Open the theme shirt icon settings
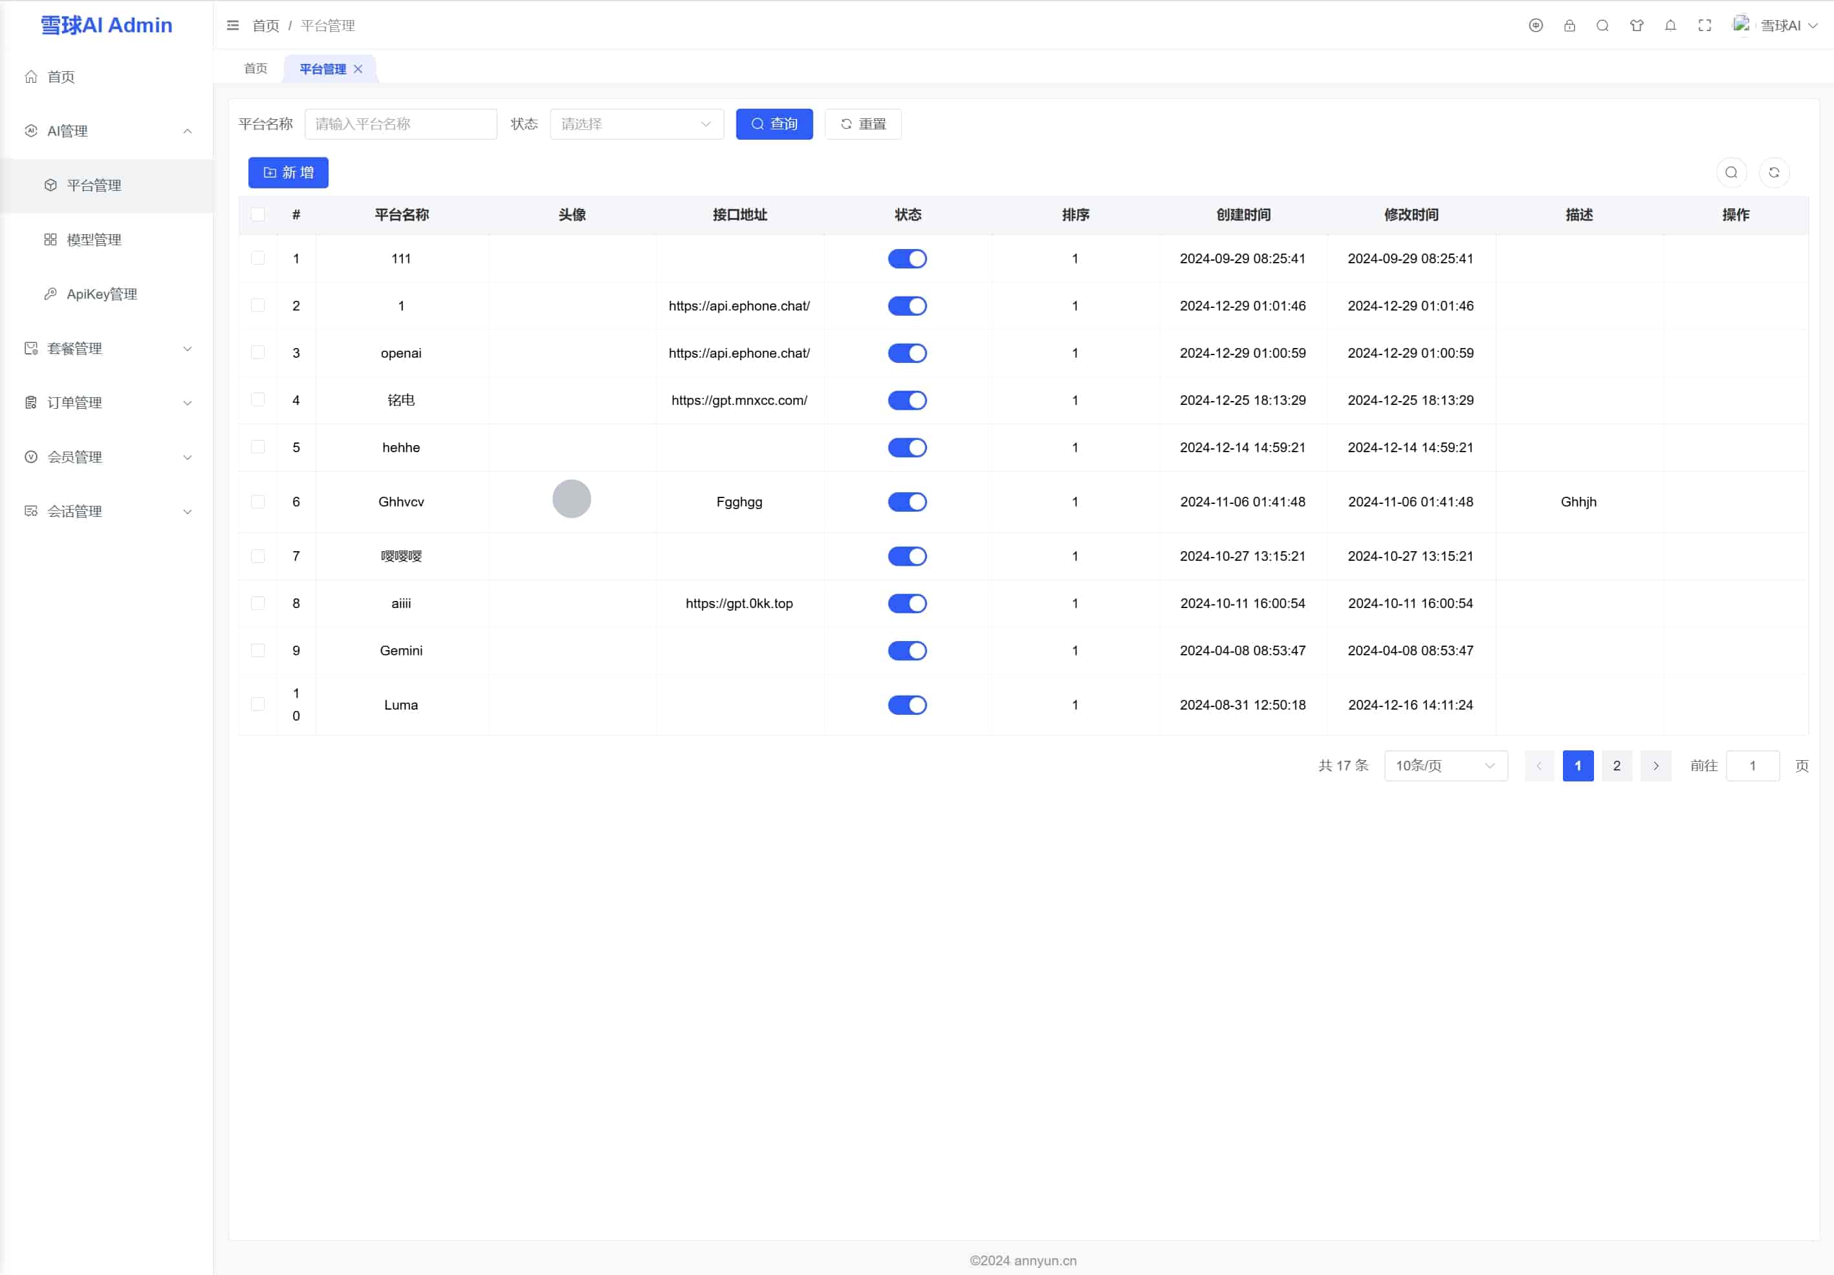 click(1636, 26)
